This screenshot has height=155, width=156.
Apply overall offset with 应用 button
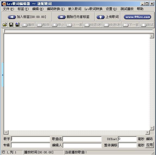tap(149, 145)
